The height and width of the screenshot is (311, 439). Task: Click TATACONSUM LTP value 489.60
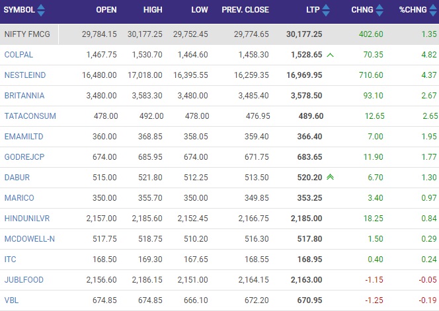(x=311, y=116)
